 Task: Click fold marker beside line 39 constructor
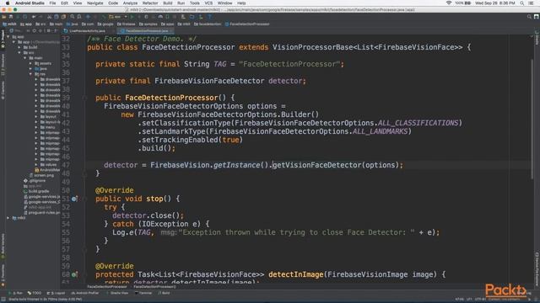(x=84, y=98)
